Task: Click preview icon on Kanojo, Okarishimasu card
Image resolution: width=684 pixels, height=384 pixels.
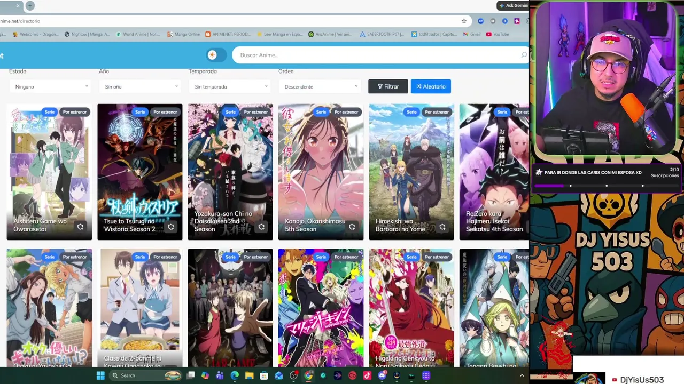Action: click(x=352, y=227)
